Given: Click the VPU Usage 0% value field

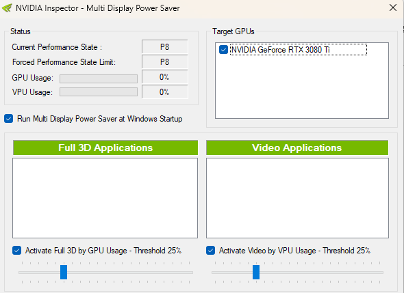Looking at the screenshot, I should coord(164,92).
